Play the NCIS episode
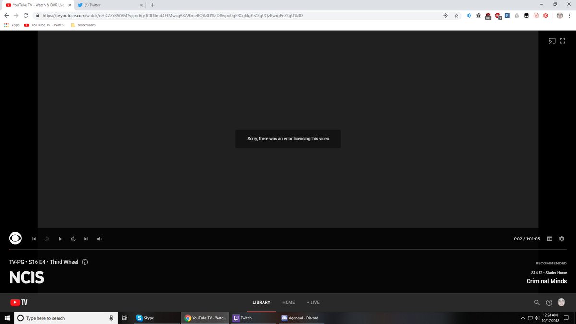576x324 pixels. click(60, 239)
